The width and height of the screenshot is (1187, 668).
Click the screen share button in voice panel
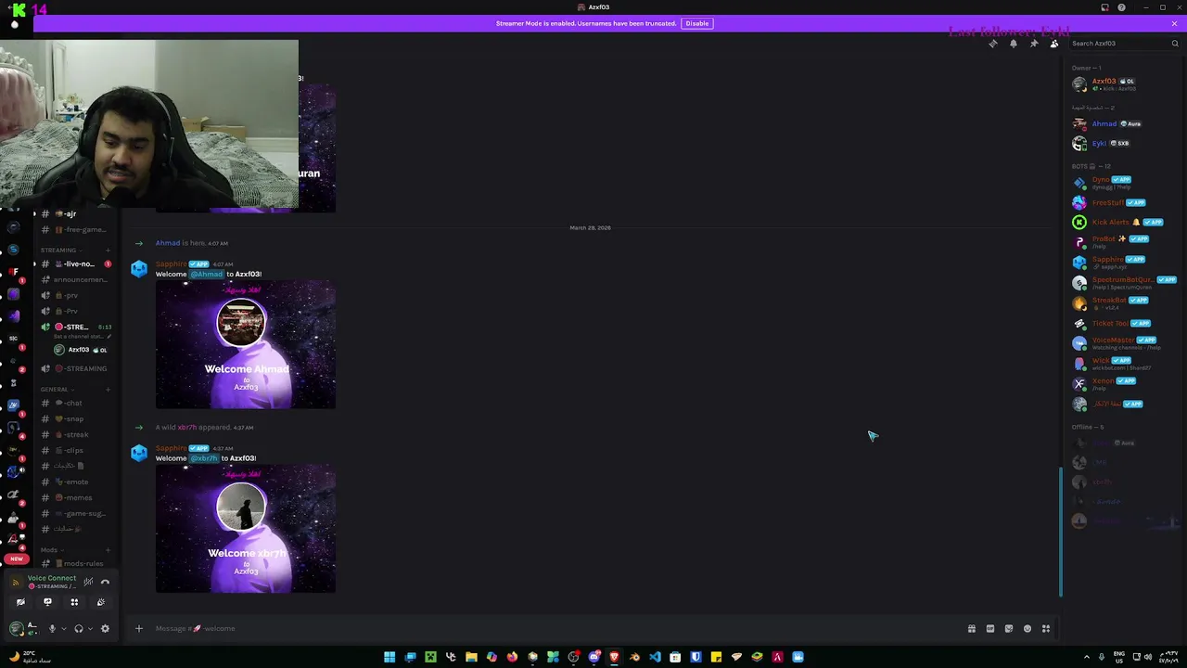(47, 602)
